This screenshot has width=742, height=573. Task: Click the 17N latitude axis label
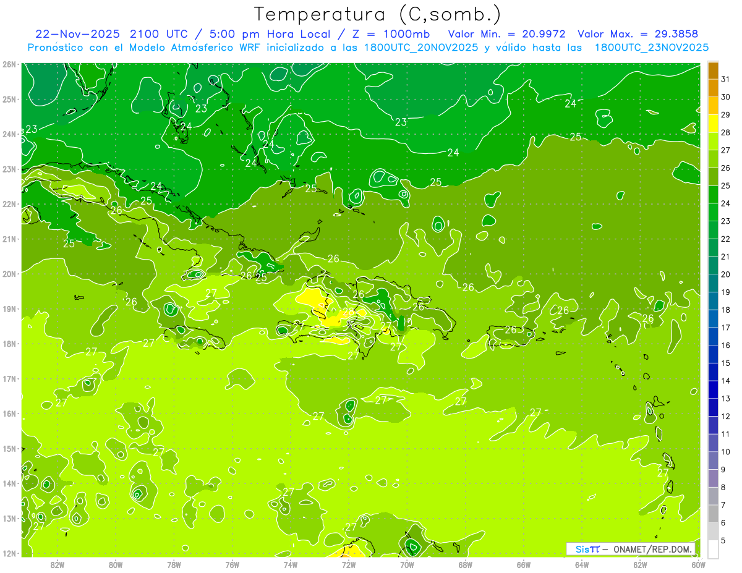coord(9,378)
